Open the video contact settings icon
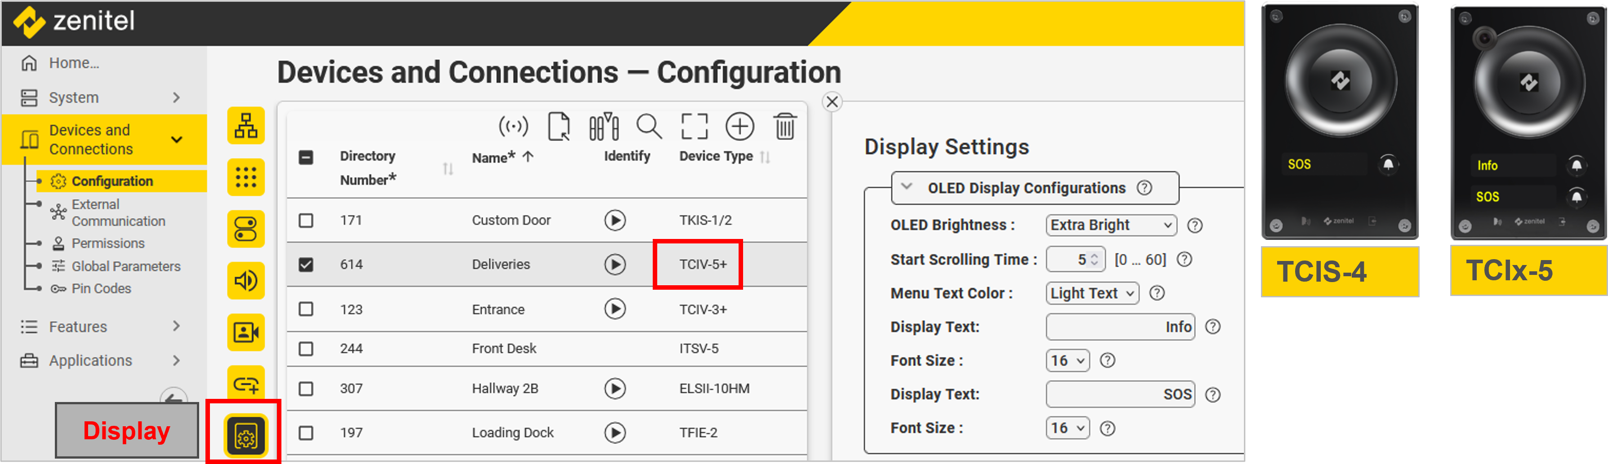This screenshot has height=464, width=1608. (246, 332)
